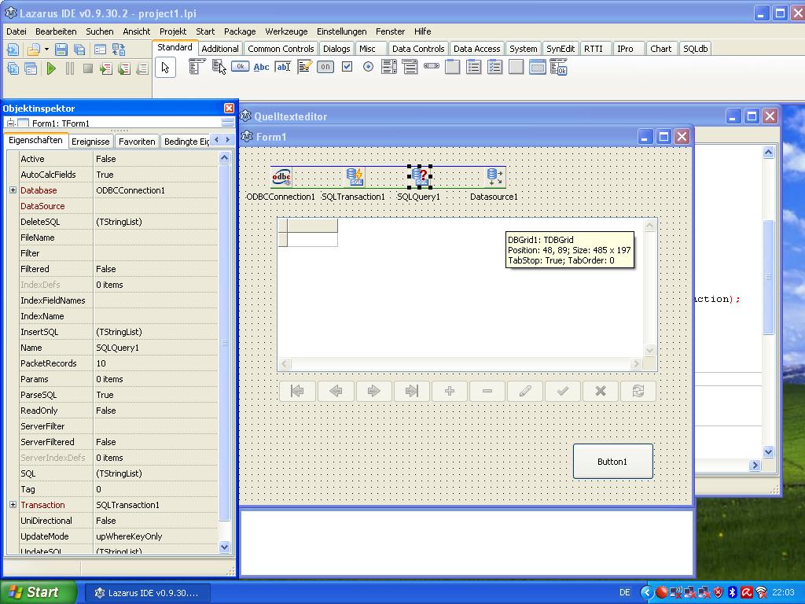This screenshot has height=604, width=805.
Task: Pick the TCheckBox palette component
Action: [347, 68]
